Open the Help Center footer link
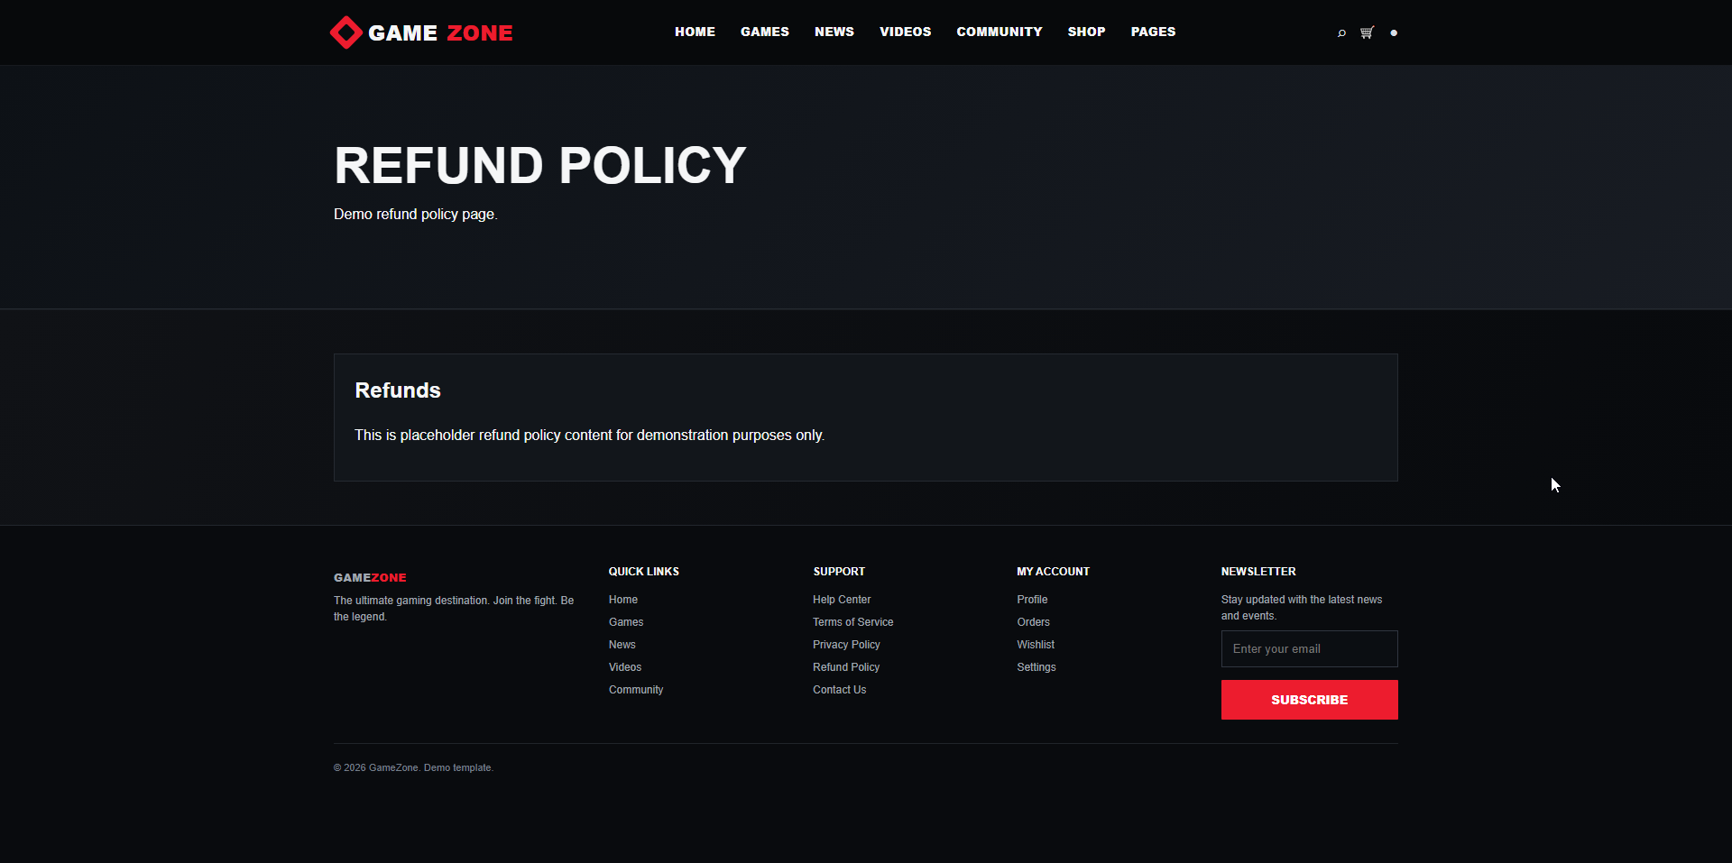The width and height of the screenshot is (1732, 863). pos(842,600)
